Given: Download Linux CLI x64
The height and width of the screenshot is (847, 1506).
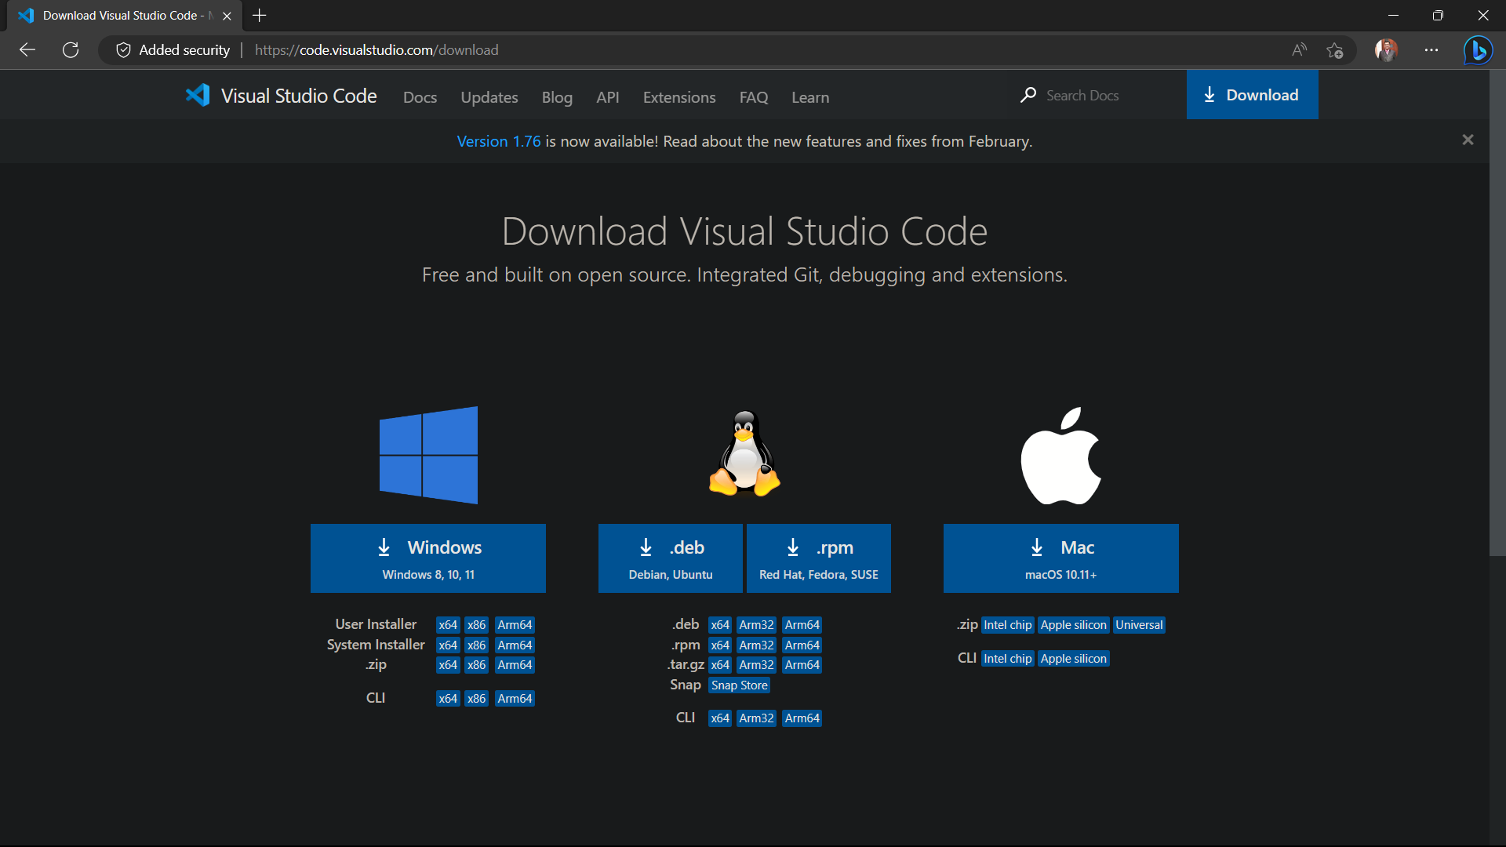Looking at the screenshot, I should (720, 718).
